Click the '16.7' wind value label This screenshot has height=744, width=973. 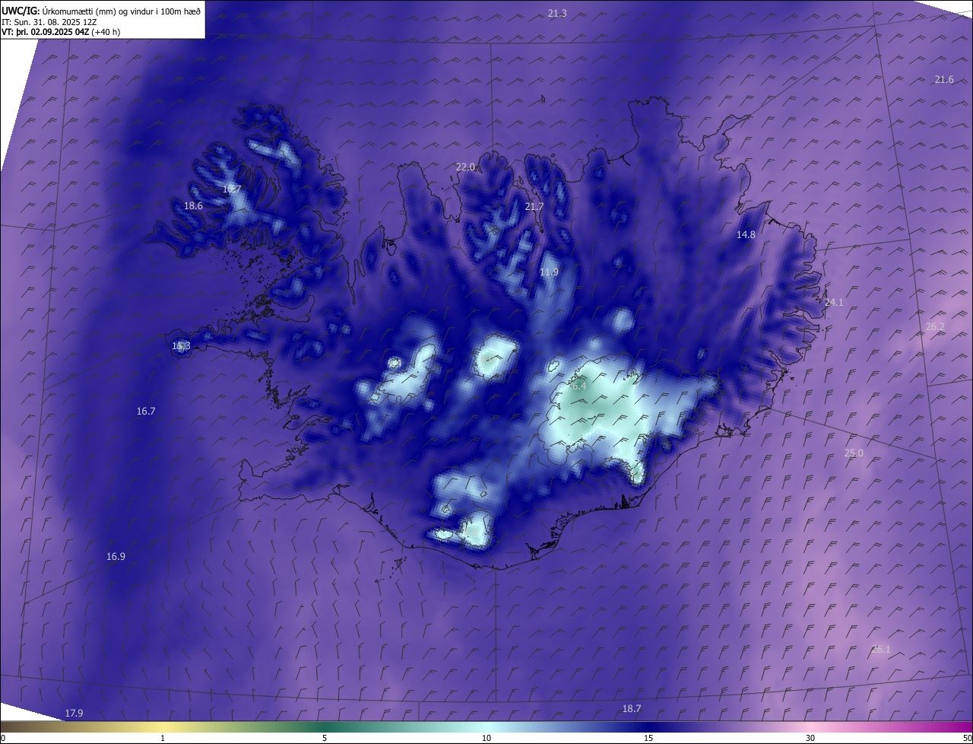tap(146, 412)
